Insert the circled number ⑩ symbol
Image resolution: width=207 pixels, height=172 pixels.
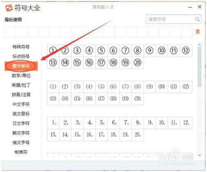[x=162, y=51]
